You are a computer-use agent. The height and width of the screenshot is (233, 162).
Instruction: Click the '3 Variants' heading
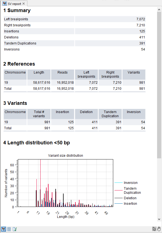pyautogui.click(x=15, y=103)
